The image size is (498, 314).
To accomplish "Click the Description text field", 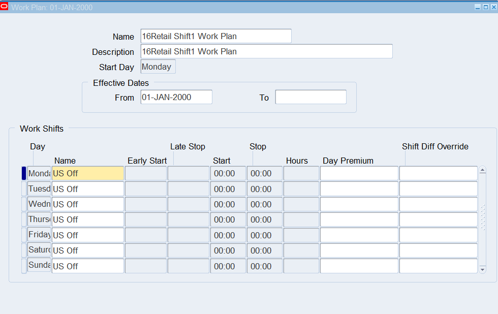I will click(x=266, y=51).
